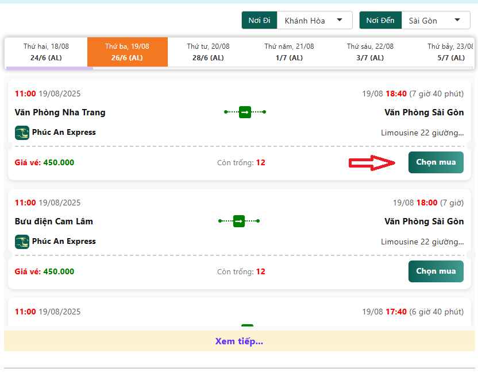Select the Thứ hai, 18/08 date tab

pyautogui.click(x=47, y=52)
